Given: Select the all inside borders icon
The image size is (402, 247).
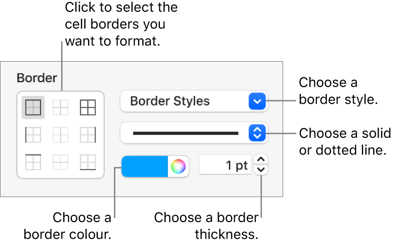Looking at the screenshot, I should pyautogui.click(x=61, y=108).
